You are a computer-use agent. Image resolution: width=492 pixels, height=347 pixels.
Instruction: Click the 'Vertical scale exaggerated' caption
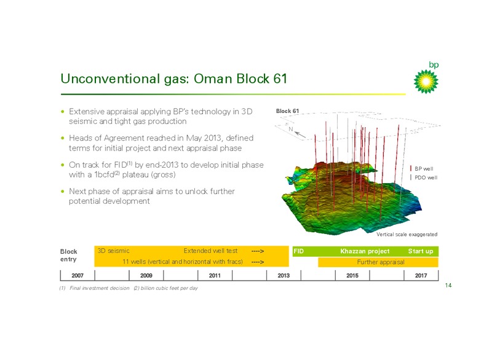(407, 234)
